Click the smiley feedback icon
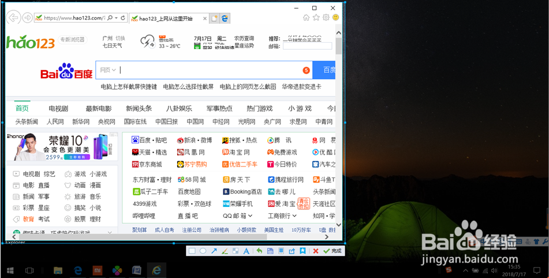The image size is (549, 278). 336,17
